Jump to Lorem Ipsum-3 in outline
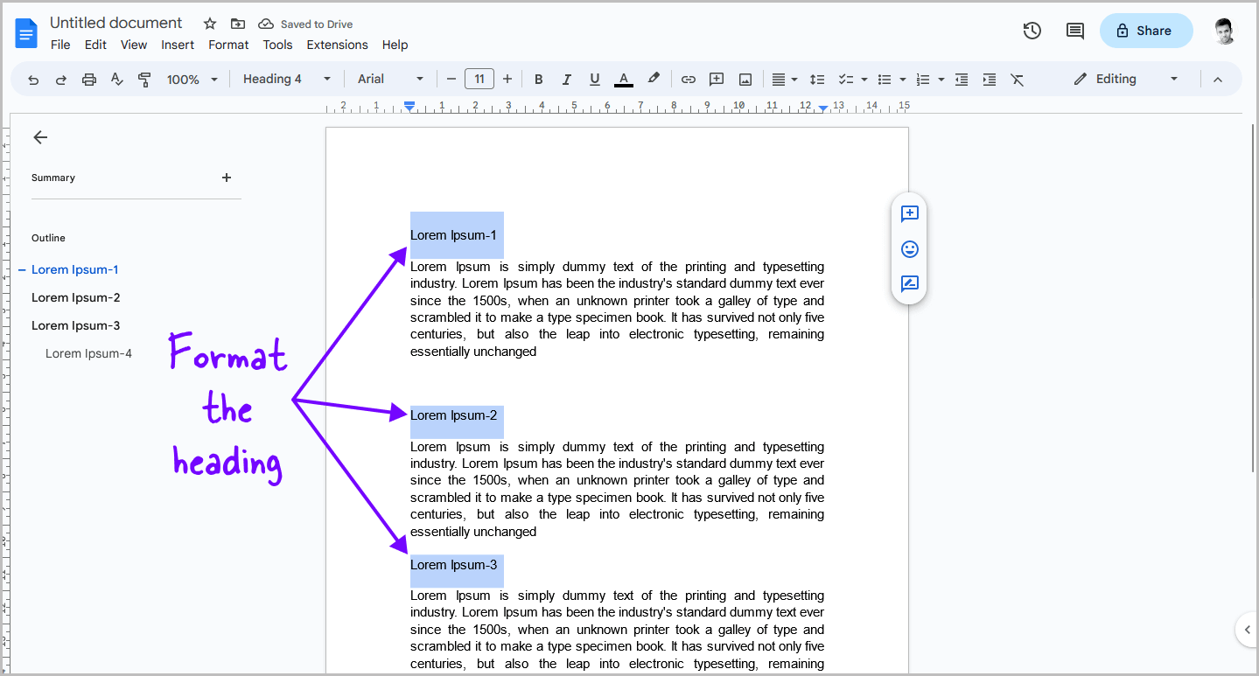 click(x=76, y=325)
